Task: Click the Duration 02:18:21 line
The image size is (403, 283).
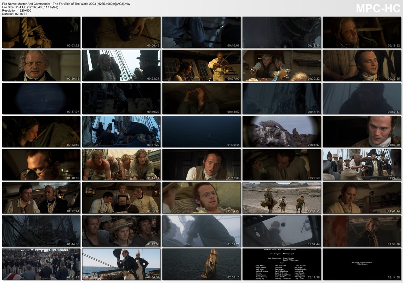Action: [x=15, y=14]
